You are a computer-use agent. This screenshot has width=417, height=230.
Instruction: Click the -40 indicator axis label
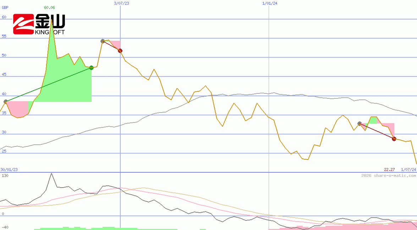pyautogui.click(x=4, y=227)
